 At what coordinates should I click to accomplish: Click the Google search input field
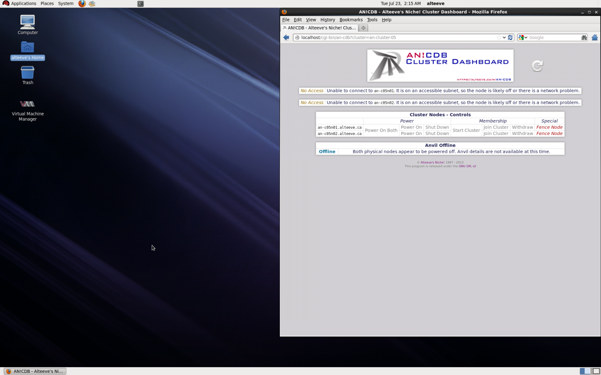point(554,37)
